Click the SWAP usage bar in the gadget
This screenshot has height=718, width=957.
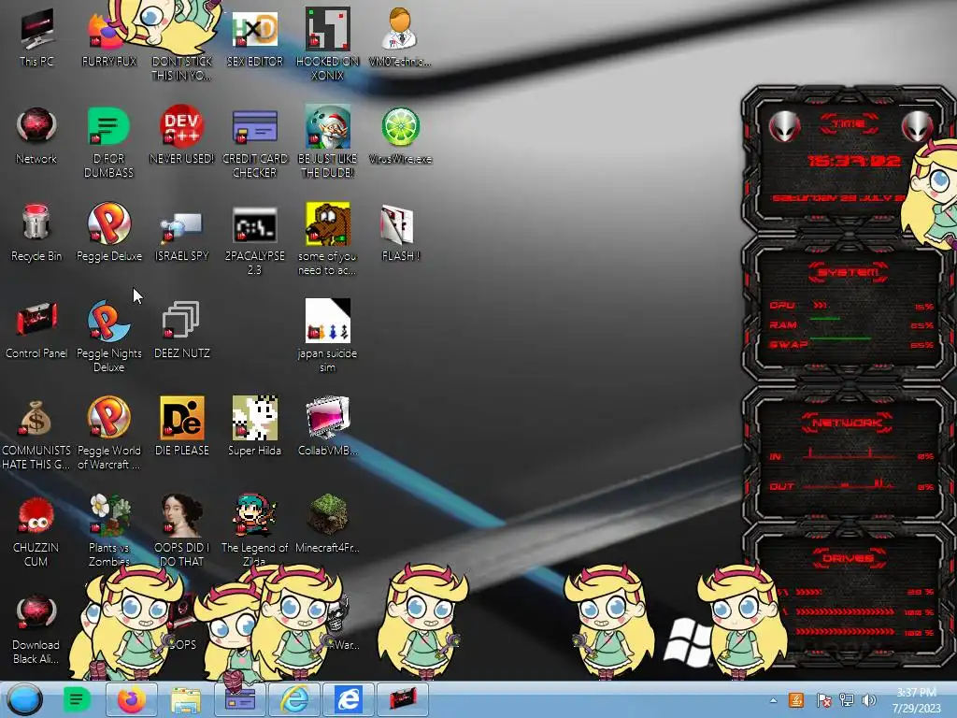851,344
